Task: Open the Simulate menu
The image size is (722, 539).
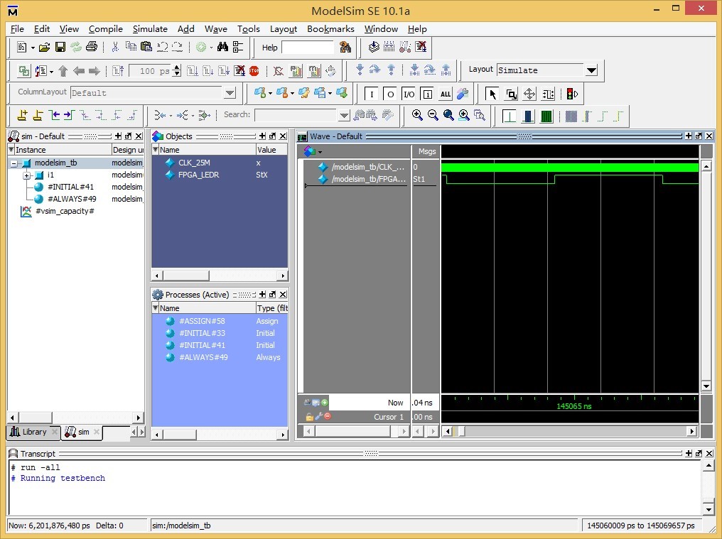Action: [150, 29]
